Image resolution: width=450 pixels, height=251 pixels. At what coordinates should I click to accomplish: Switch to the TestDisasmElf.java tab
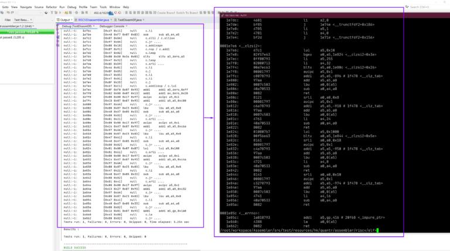click(129, 20)
